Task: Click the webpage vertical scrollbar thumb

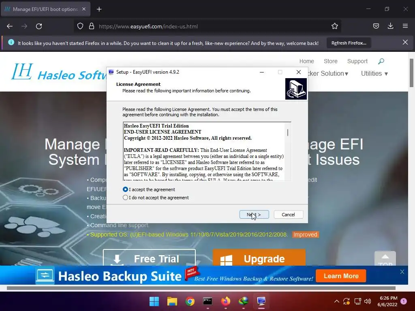Action: tap(411, 73)
